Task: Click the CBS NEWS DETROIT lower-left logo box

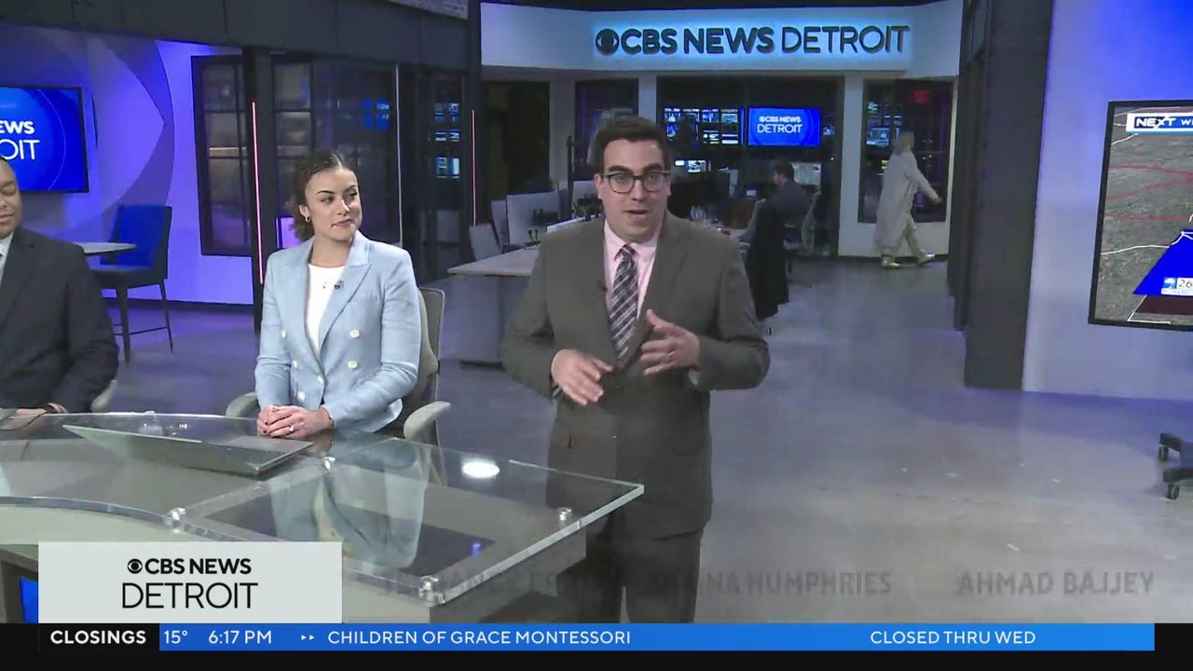Action: click(x=190, y=582)
